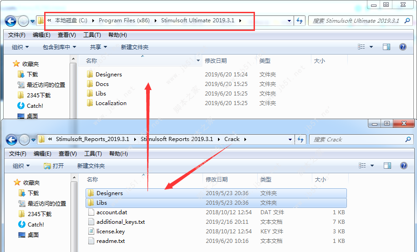Screen dimensions: 417x252
Task: Open Help in the Crack window
Action: pos(404,166)
